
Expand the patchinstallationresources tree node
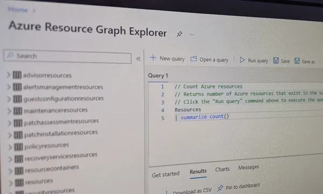point(10,135)
